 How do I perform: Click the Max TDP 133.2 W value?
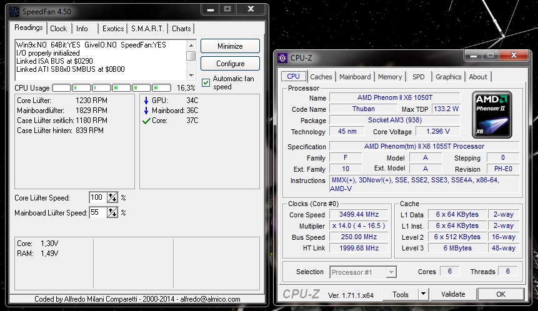446,109
